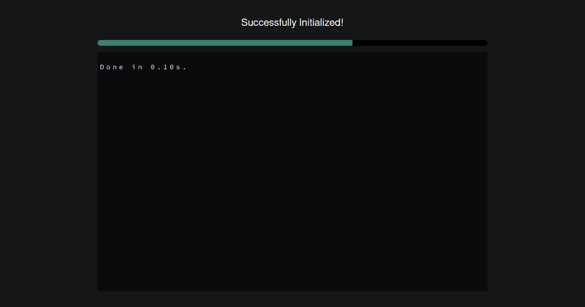Click blank console area below the output line

click(292, 180)
